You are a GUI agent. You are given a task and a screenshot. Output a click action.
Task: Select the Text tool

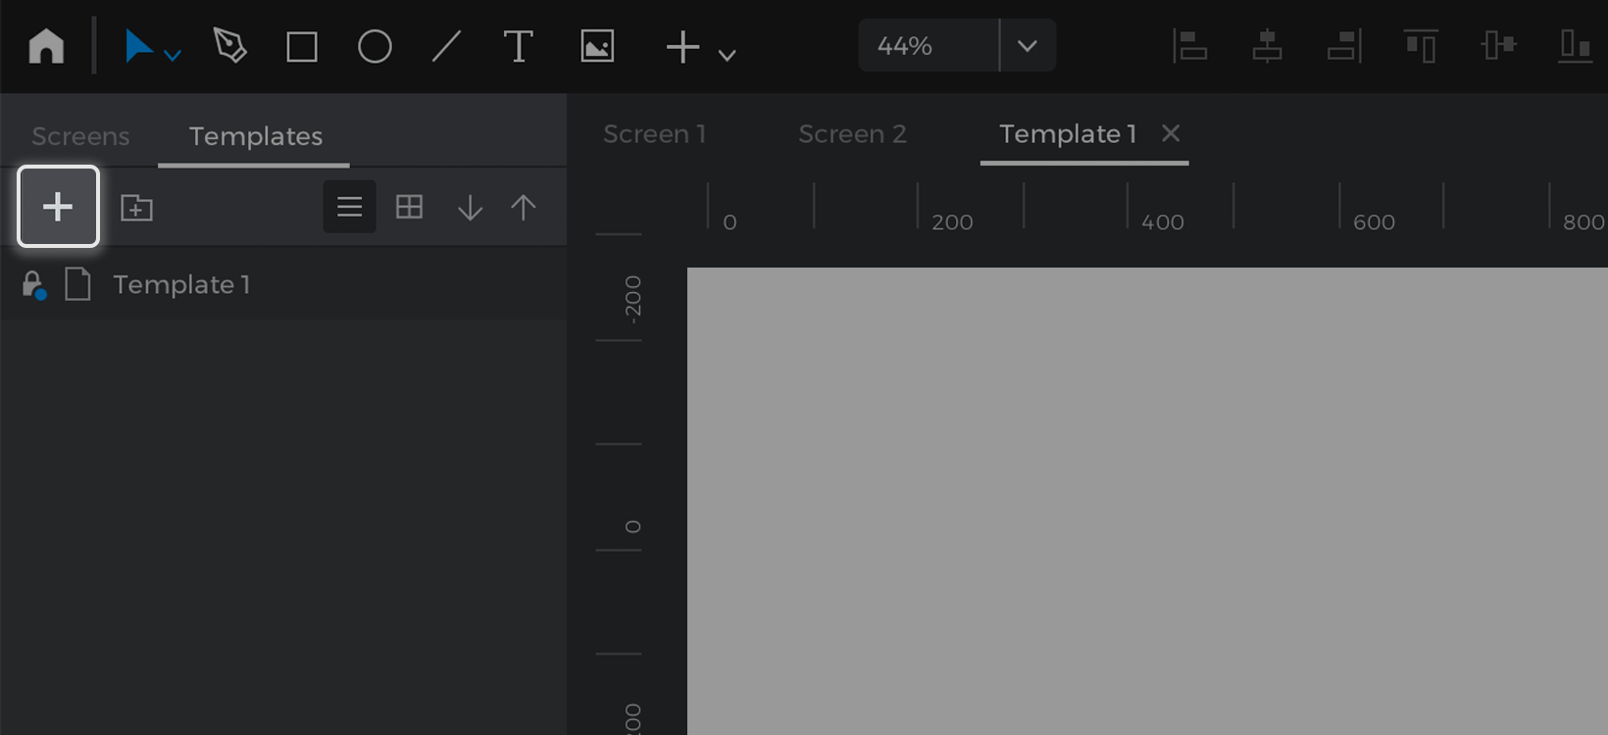click(x=519, y=47)
